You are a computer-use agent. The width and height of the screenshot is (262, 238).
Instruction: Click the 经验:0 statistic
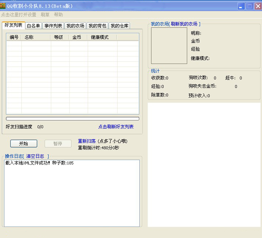click(157, 86)
